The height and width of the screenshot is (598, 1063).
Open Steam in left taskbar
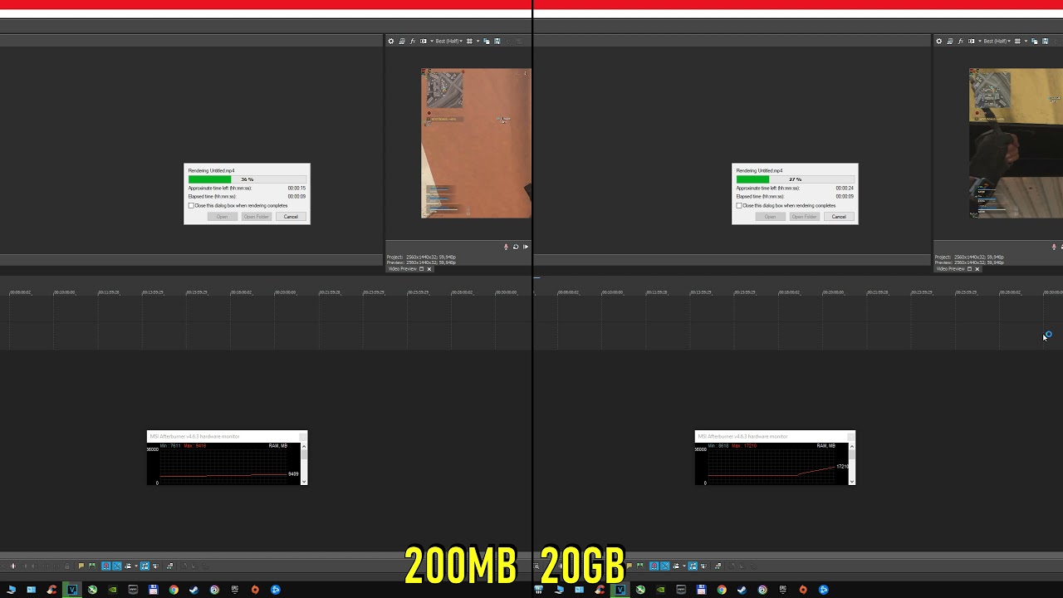194,590
